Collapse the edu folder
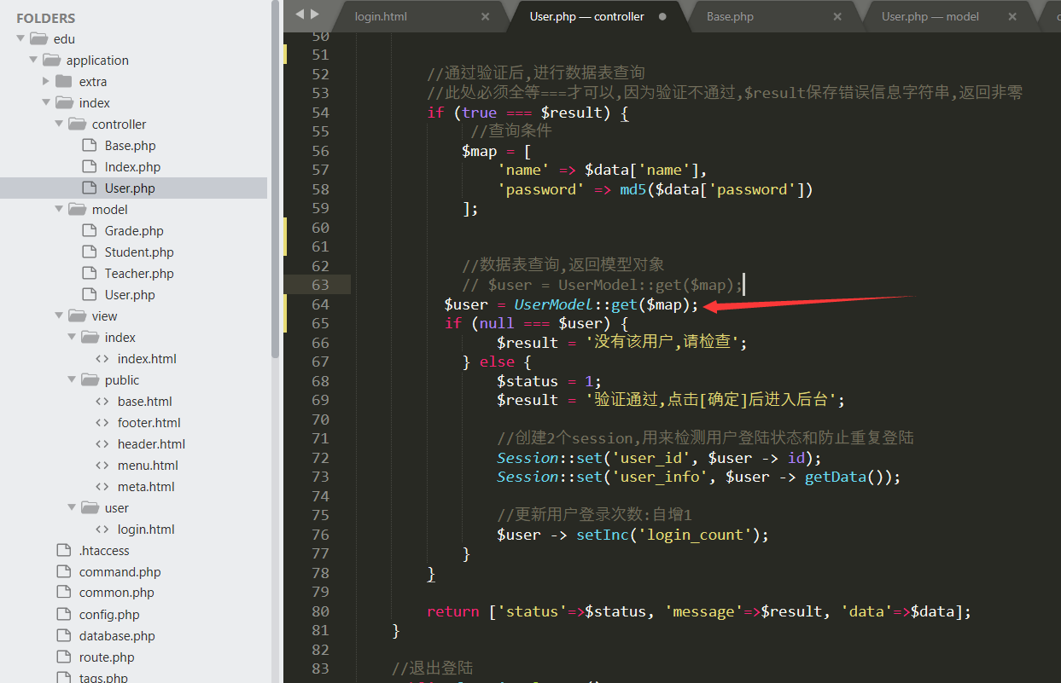Image resolution: width=1061 pixels, height=683 pixels. click(20, 38)
